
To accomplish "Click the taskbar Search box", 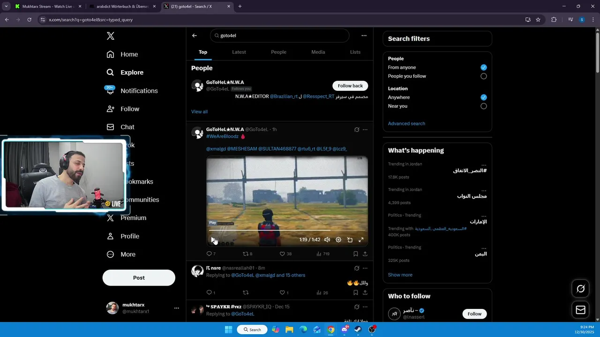I will tap(252, 330).
